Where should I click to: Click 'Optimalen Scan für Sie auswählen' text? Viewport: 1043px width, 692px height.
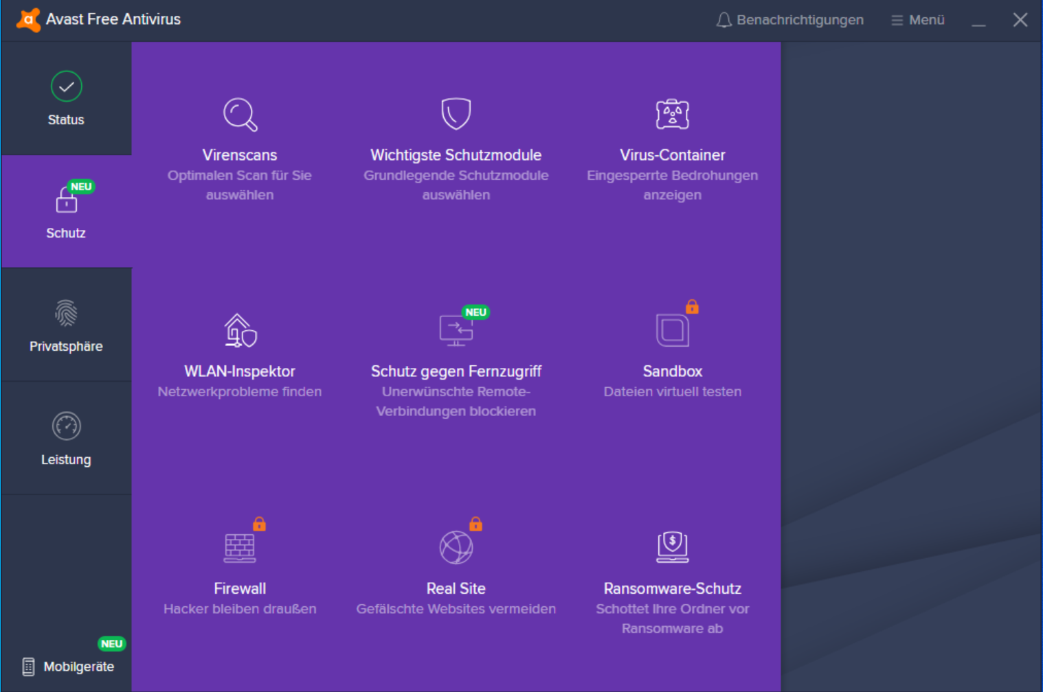click(x=240, y=185)
